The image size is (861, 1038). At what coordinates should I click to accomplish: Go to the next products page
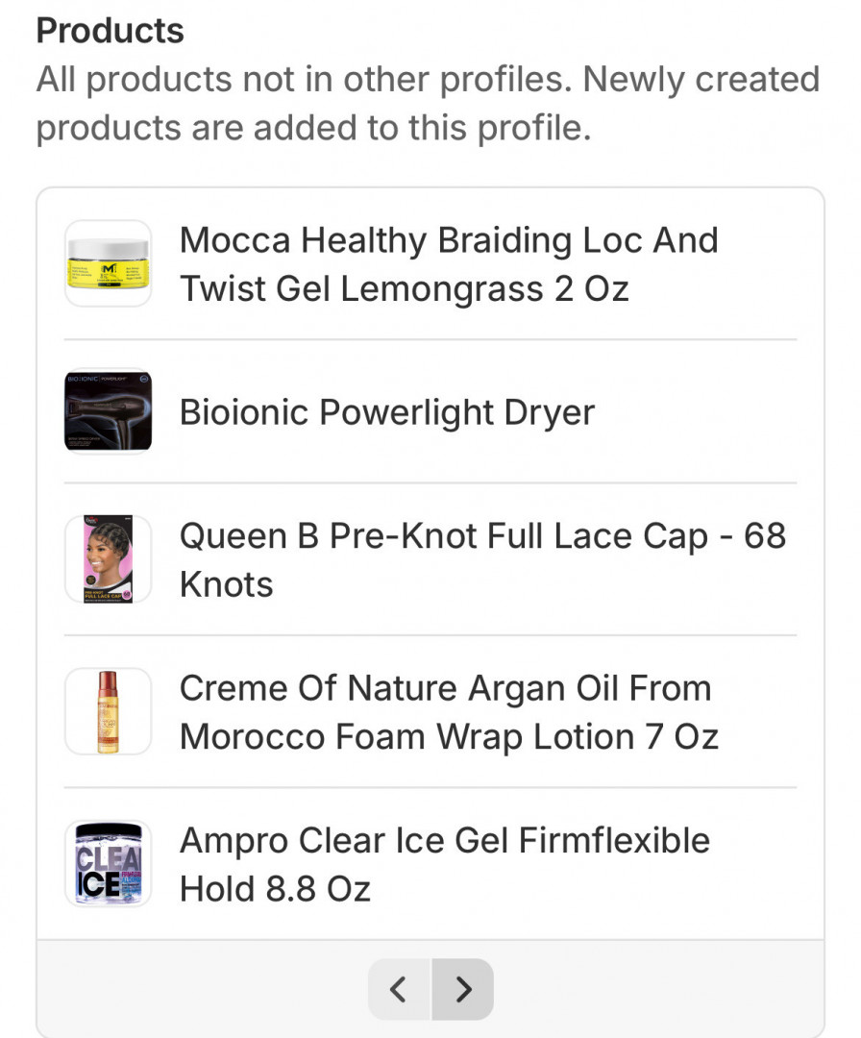[463, 989]
